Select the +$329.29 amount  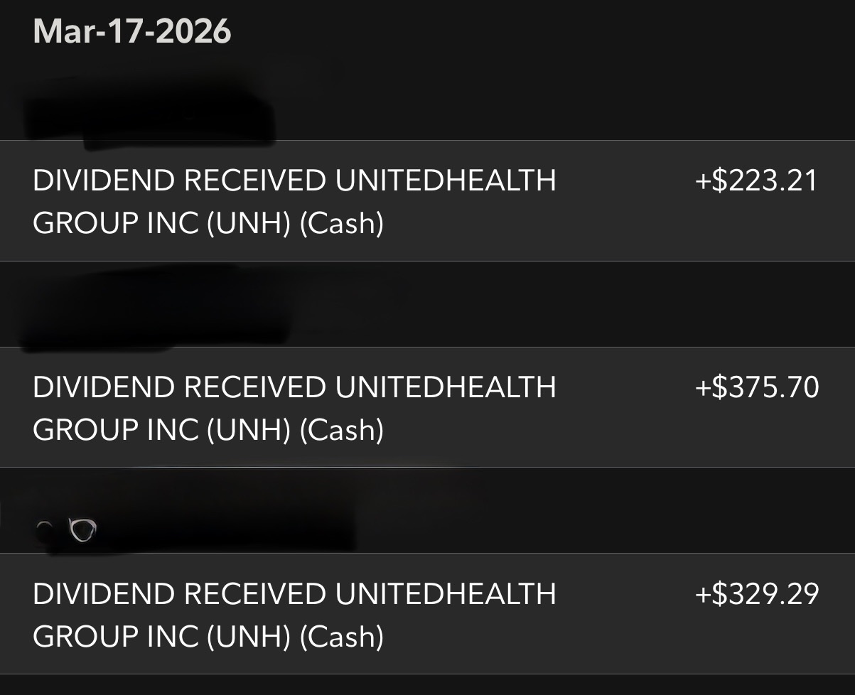click(x=757, y=593)
